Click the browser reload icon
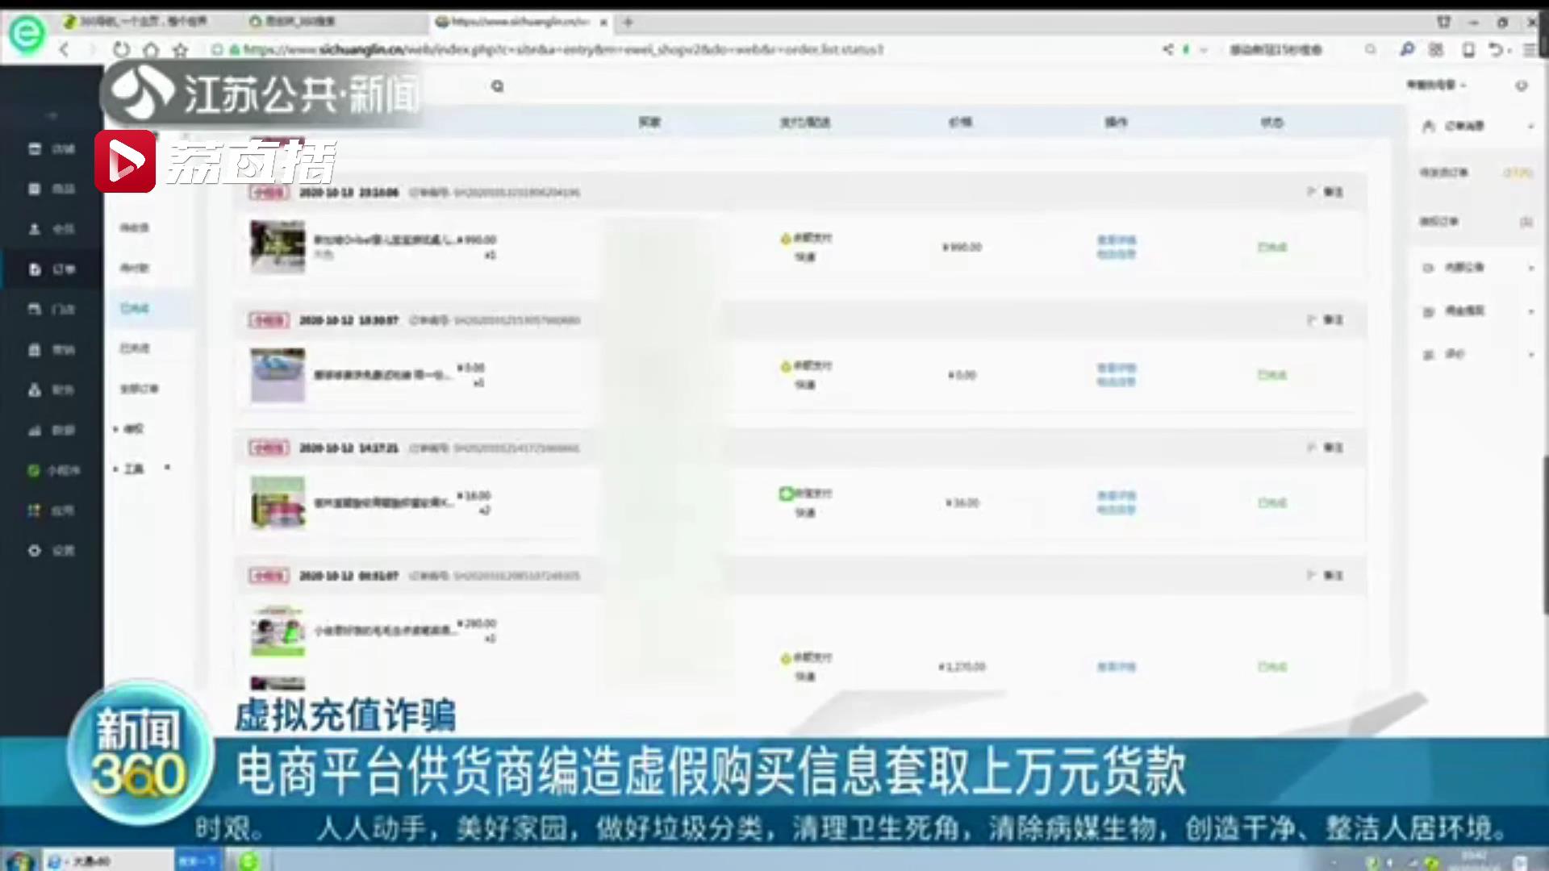Viewport: 1549px width, 871px height. pyautogui.click(x=121, y=50)
